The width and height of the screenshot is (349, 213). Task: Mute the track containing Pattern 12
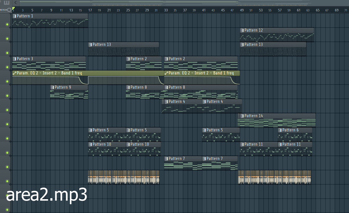click(x=7, y=39)
